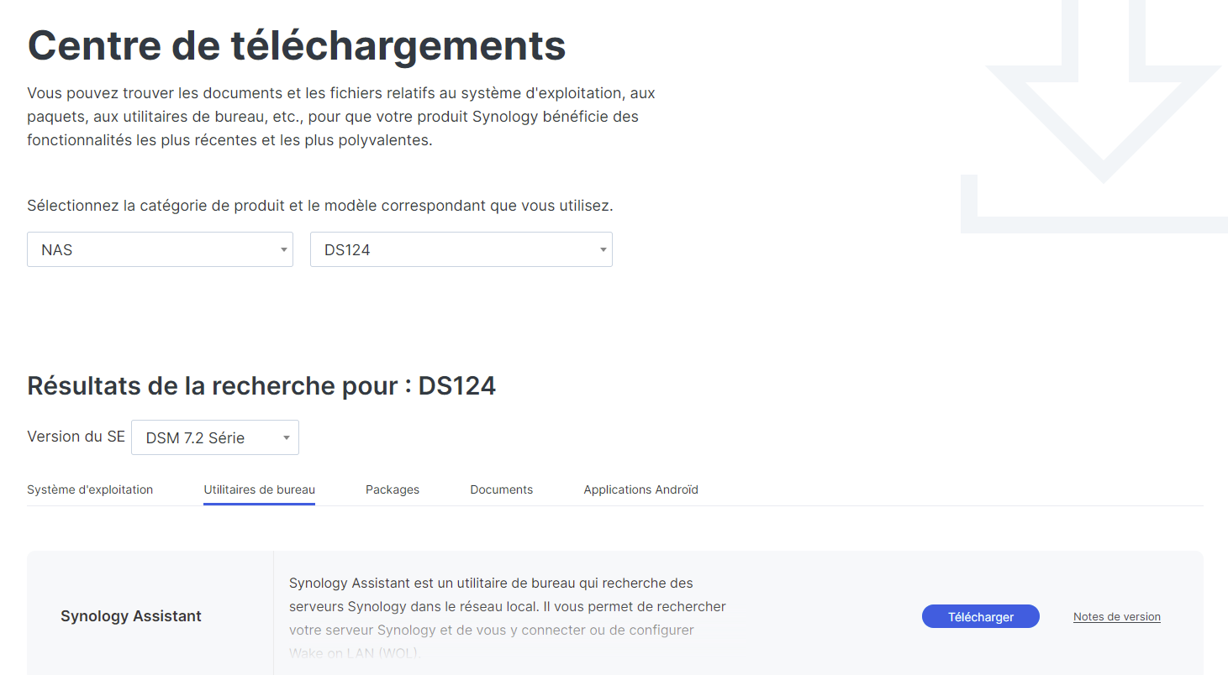Click the Synology Assistant description text

click(x=508, y=617)
